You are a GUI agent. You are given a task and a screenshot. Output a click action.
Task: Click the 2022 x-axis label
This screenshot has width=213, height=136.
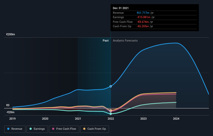point(111,119)
